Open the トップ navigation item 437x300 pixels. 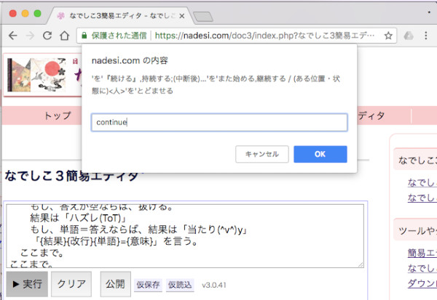click(58, 115)
